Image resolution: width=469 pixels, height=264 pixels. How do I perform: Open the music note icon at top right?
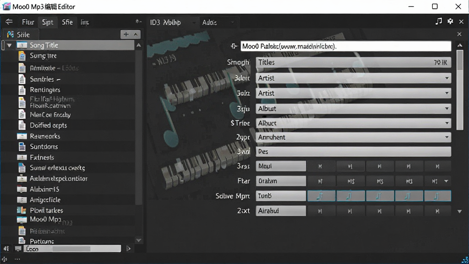(438, 22)
